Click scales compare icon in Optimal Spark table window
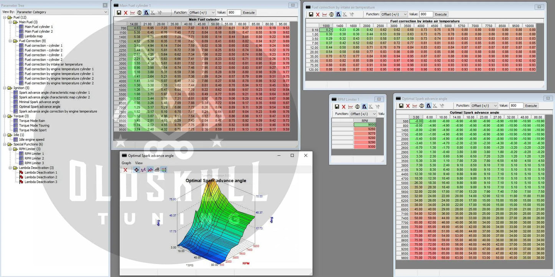Viewport: 555px width, 277px height. [x=422, y=106]
